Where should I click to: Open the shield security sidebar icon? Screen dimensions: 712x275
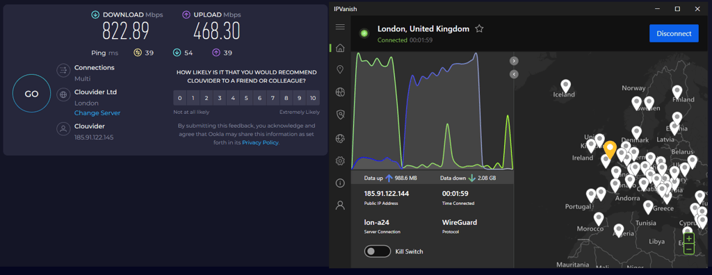coord(340,115)
